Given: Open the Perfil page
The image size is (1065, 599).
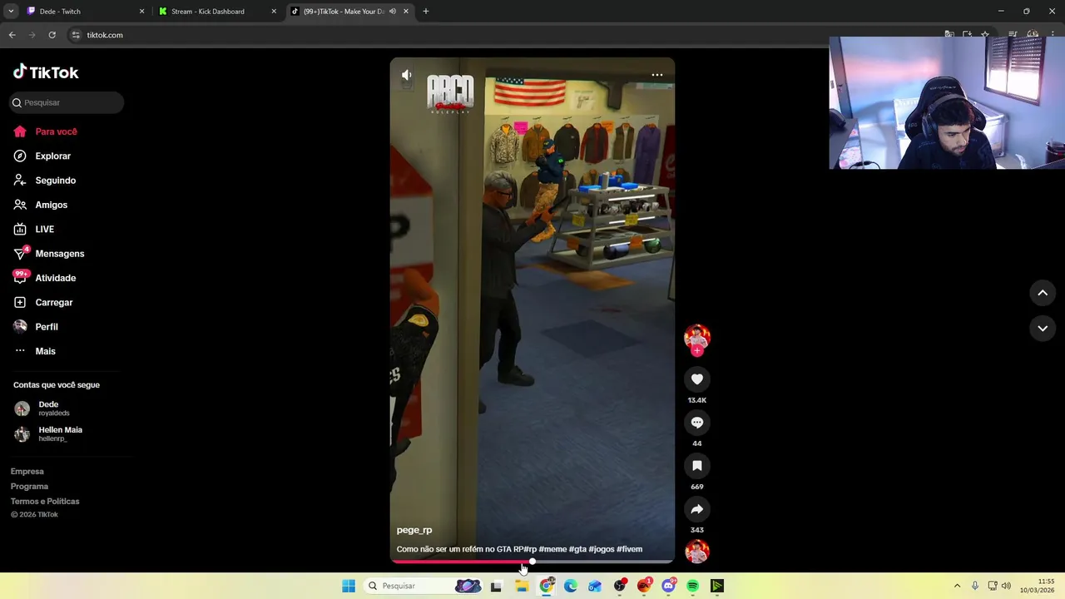Looking at the screenshot, I should click(x=36, y=327).
